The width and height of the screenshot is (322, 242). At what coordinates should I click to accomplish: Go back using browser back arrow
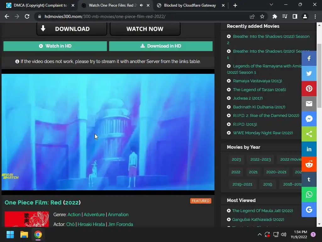(7, 16)
